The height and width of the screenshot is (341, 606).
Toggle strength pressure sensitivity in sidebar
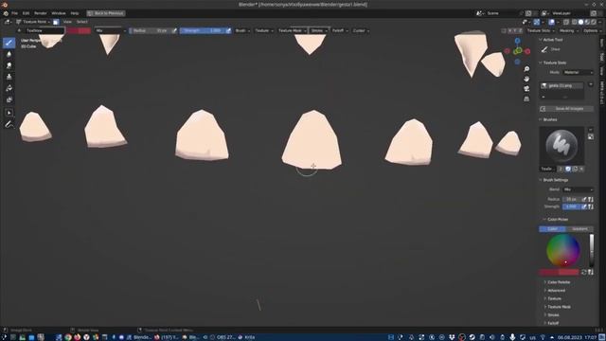tap(584, 206)
